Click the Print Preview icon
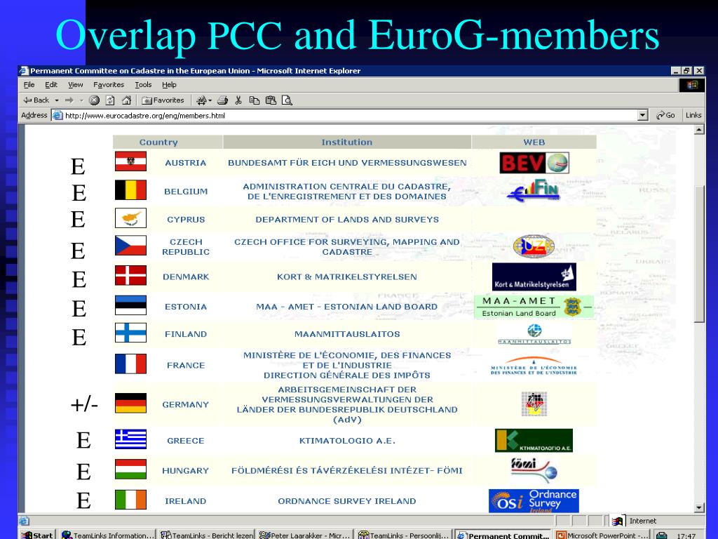The image size is (718, 539). [x=287, y=100]
